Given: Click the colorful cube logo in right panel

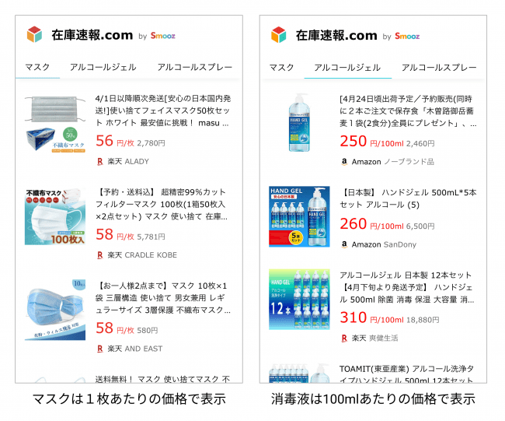Looking at the screenshot, I should pyautogui.click(x=279, y=35).
